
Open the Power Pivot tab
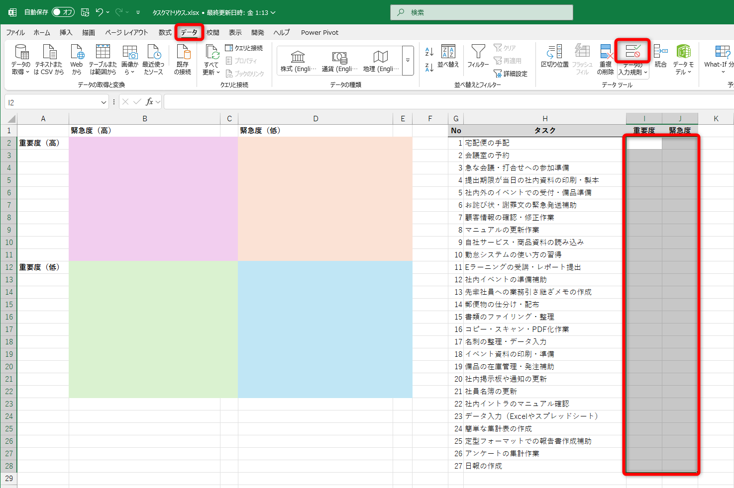point(319,32)
